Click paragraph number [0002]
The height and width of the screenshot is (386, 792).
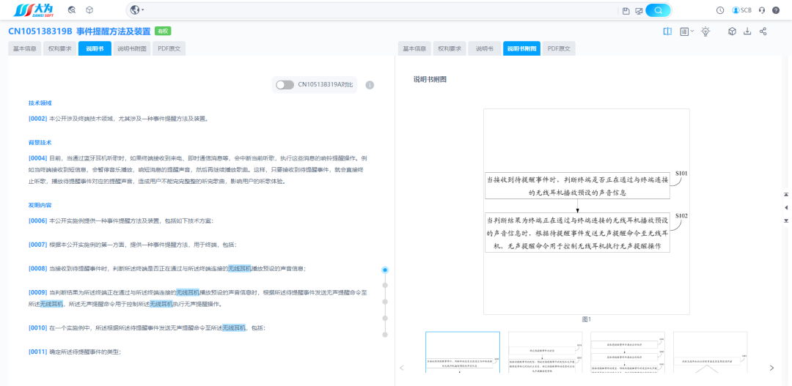pyautogui.click(x=38, y=119)
